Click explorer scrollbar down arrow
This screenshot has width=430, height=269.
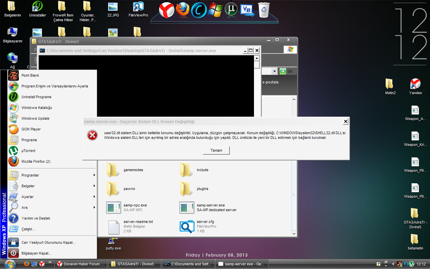pos(294,234)
